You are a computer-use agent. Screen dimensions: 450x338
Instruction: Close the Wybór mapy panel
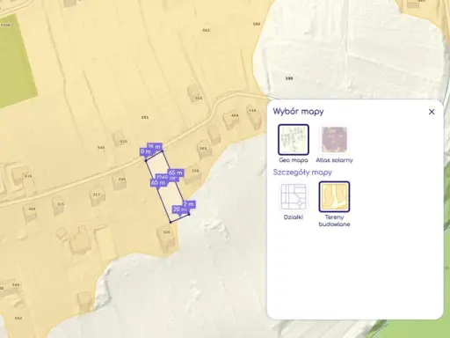(x=432, y=112)
